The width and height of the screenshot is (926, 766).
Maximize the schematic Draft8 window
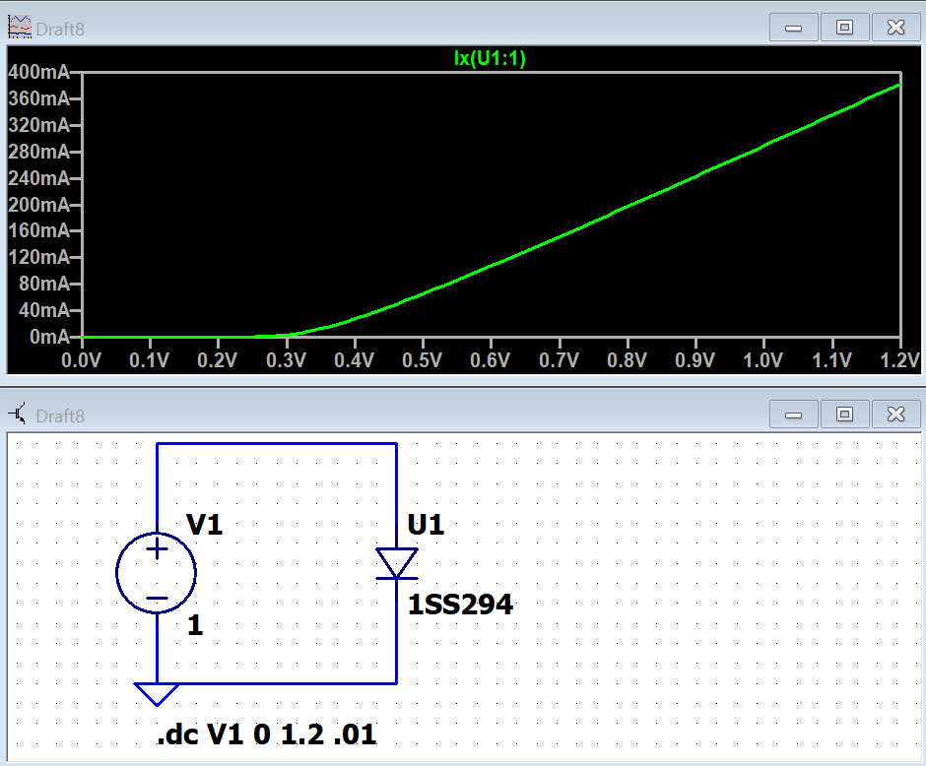tap(844, 415)
